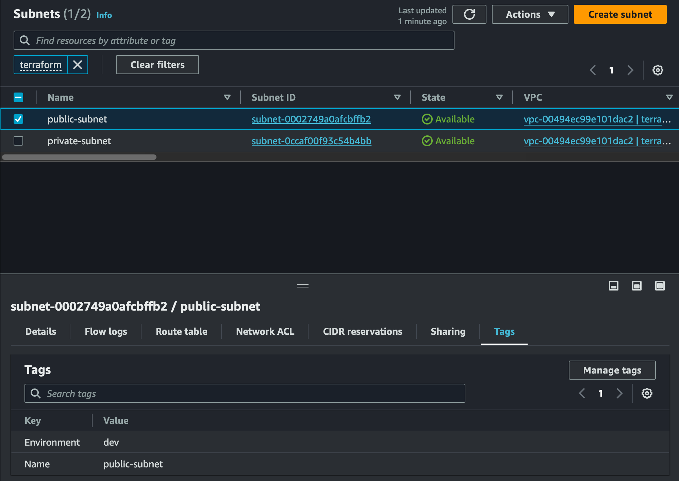Viewport: 679px width, 481px height.
Task: Toggle the select-all header checkbox
Action: click(x=18, y=97)
